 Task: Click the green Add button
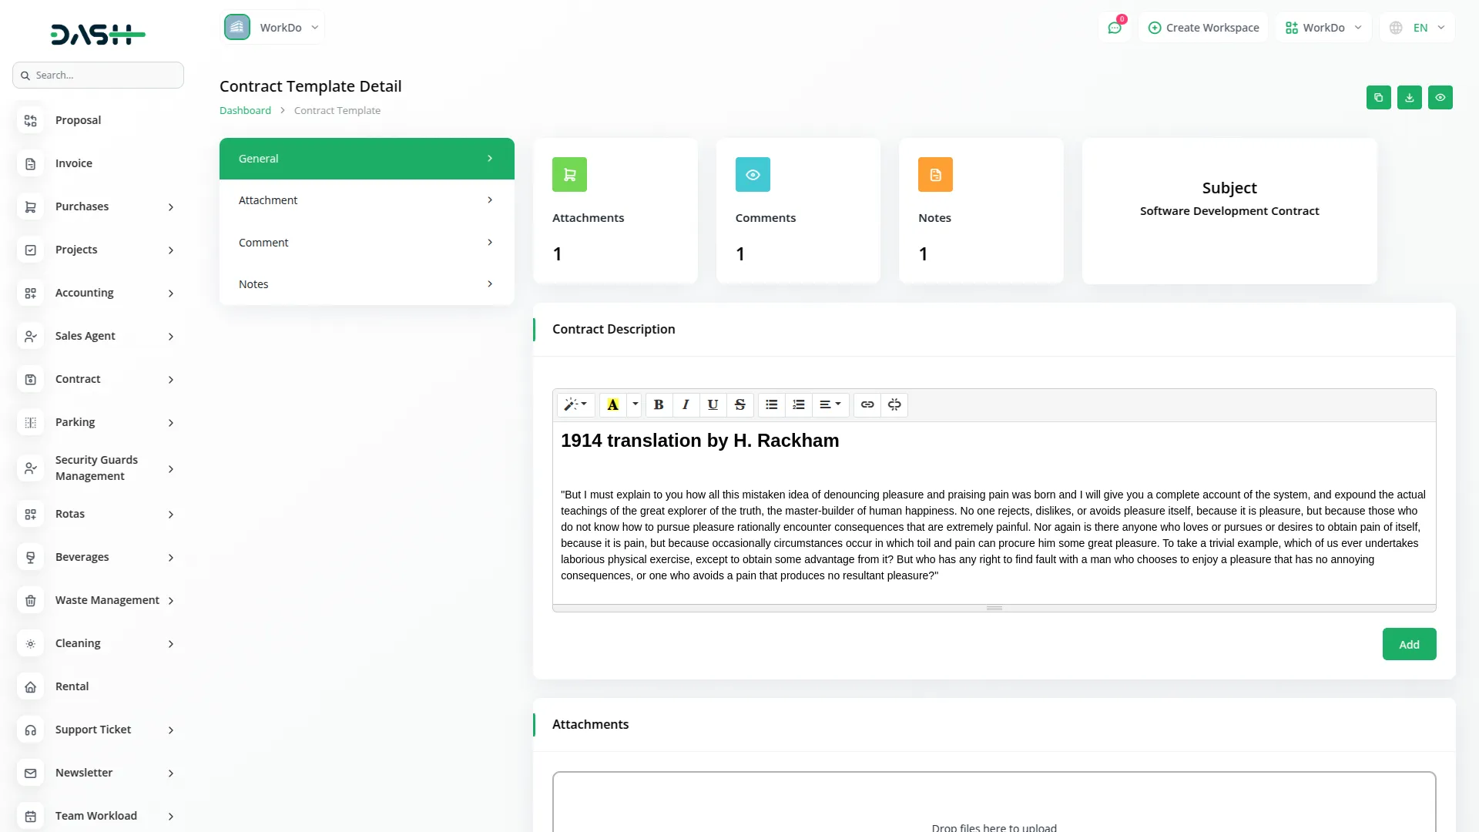1409,644
